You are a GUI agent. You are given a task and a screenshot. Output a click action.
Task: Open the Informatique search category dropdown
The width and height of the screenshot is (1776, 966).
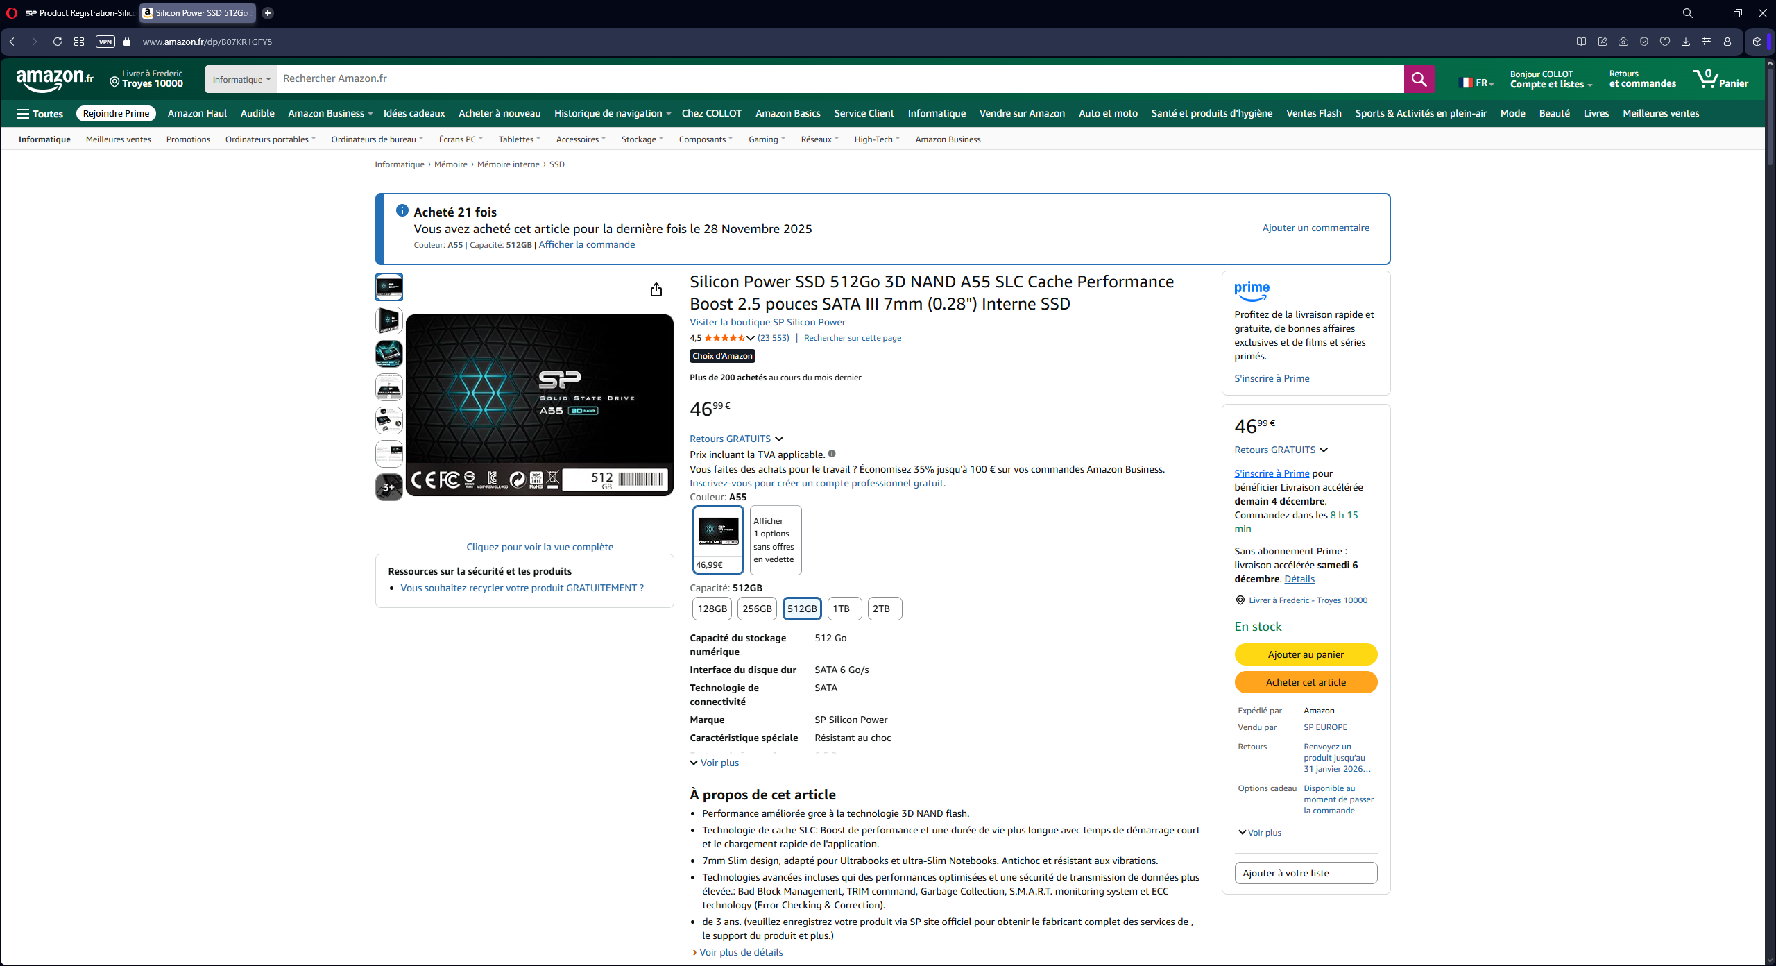pyautogui.click(x=241, y=79)
